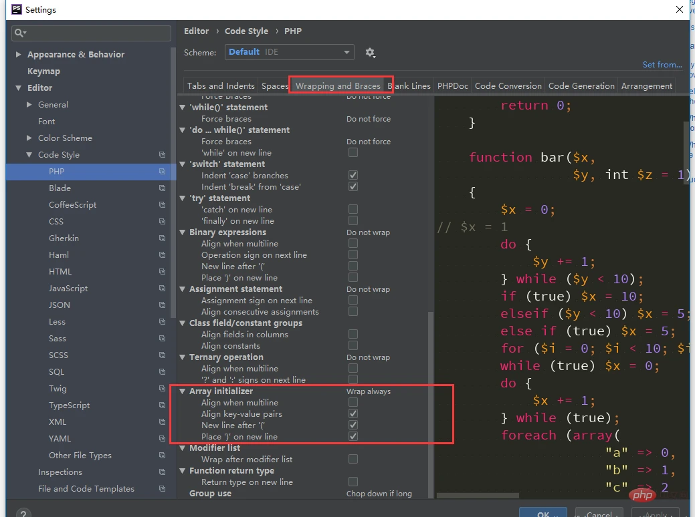Click the copy icon beside SQL item
The width and height of the screenshot is (695, 517).
pos(162,372)
